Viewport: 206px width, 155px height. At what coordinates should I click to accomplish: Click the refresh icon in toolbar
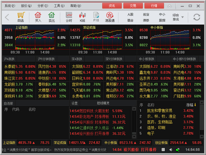197,17
